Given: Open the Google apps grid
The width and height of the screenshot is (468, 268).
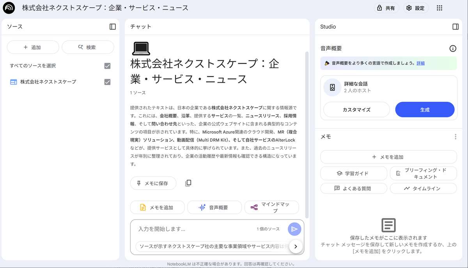Looking at the screenshot, I should click(x=440, y=8).
